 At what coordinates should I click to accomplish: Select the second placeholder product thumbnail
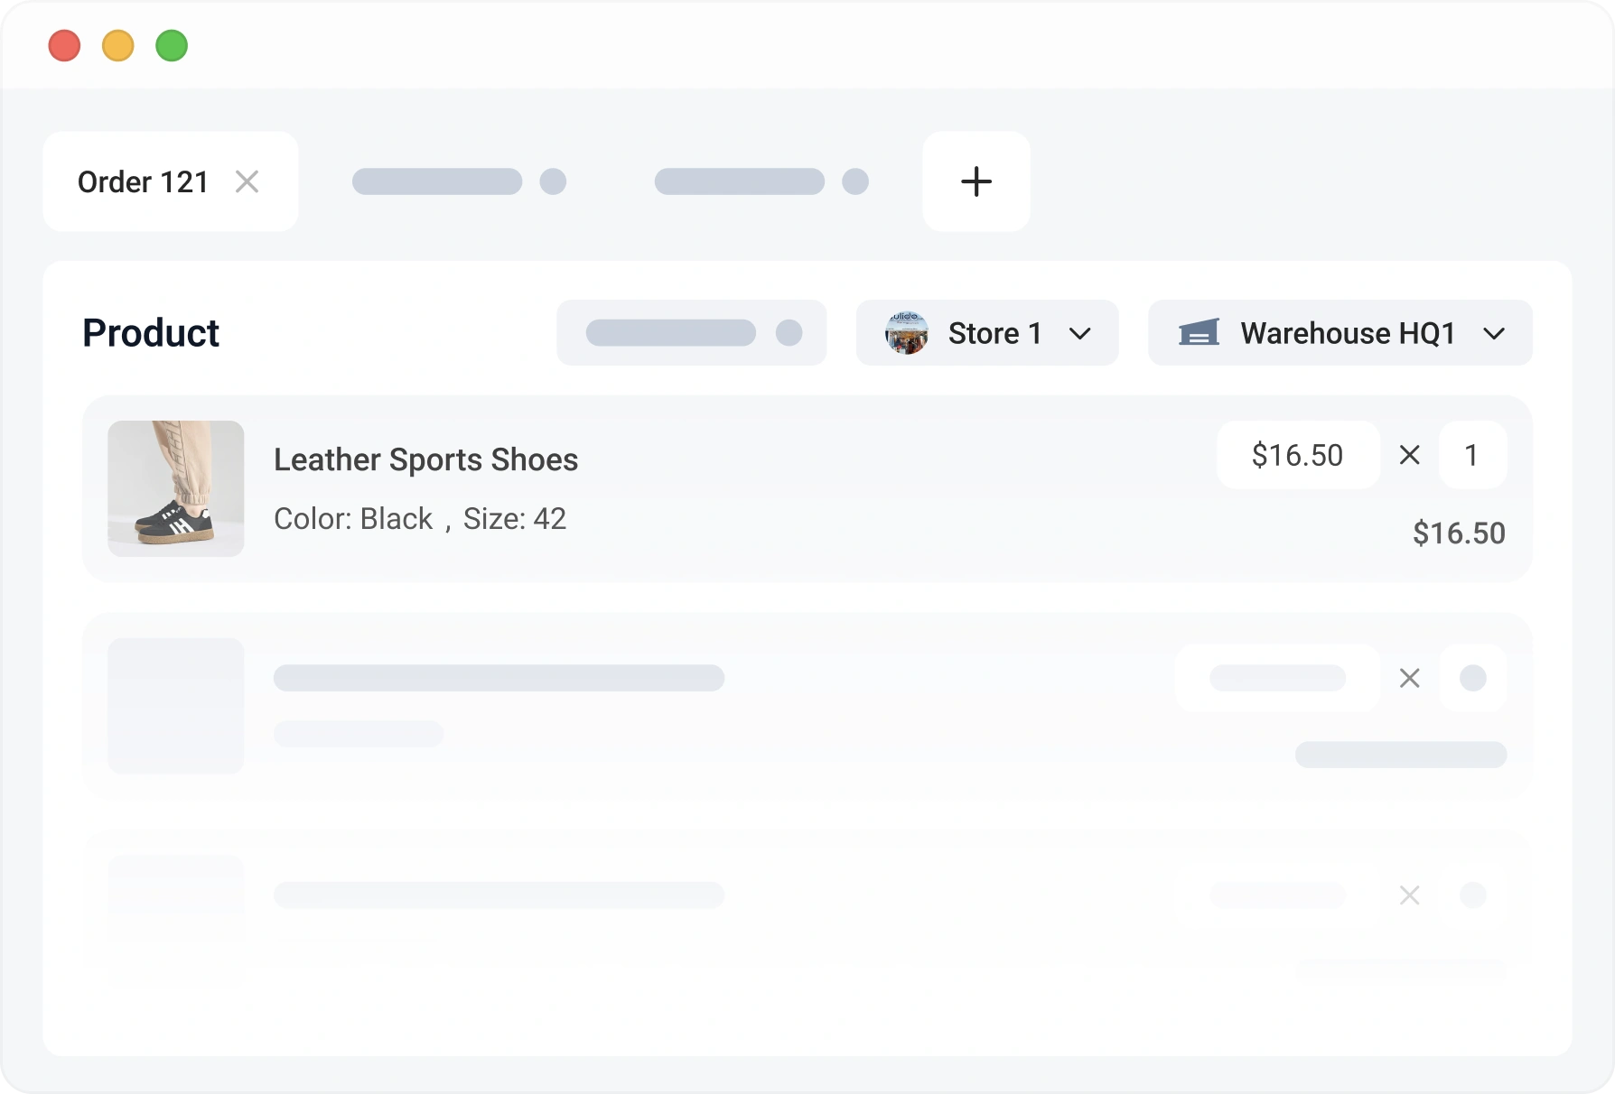click(176, 706)
